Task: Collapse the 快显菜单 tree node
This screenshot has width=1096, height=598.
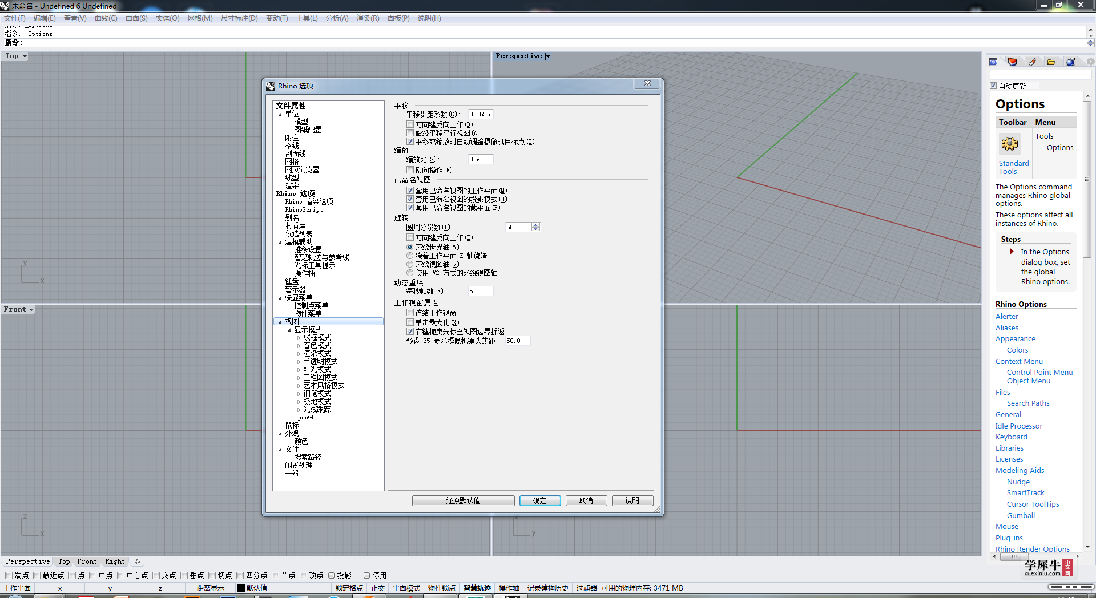Action: pyautogui.click(x=280, y=298)
